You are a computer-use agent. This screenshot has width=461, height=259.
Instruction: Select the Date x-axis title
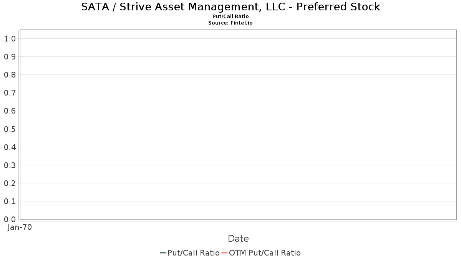tap(238, 239)
